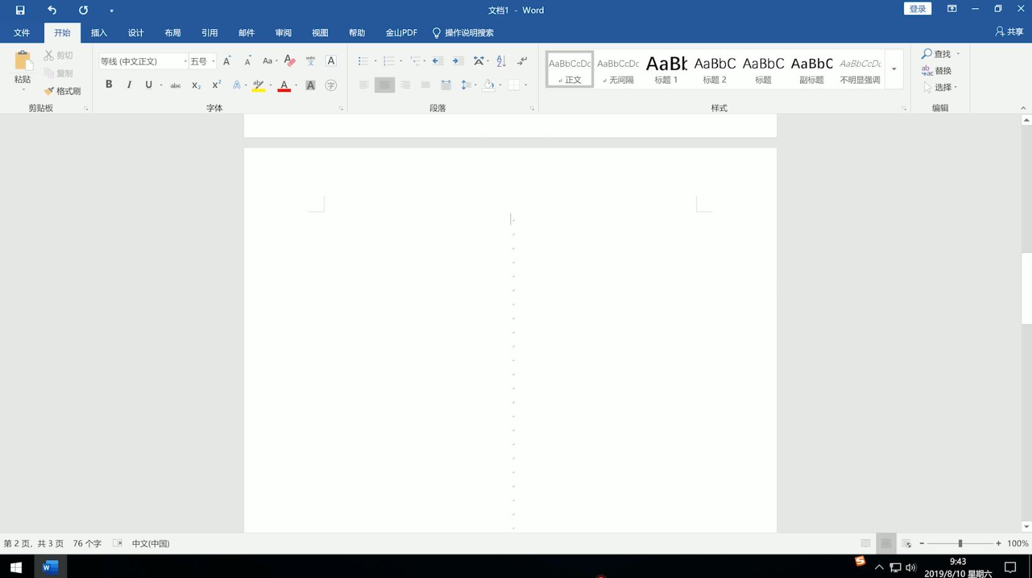Switch to the 审阅 tab
This screenshot has height=578, width=1032.
[283, 33]
